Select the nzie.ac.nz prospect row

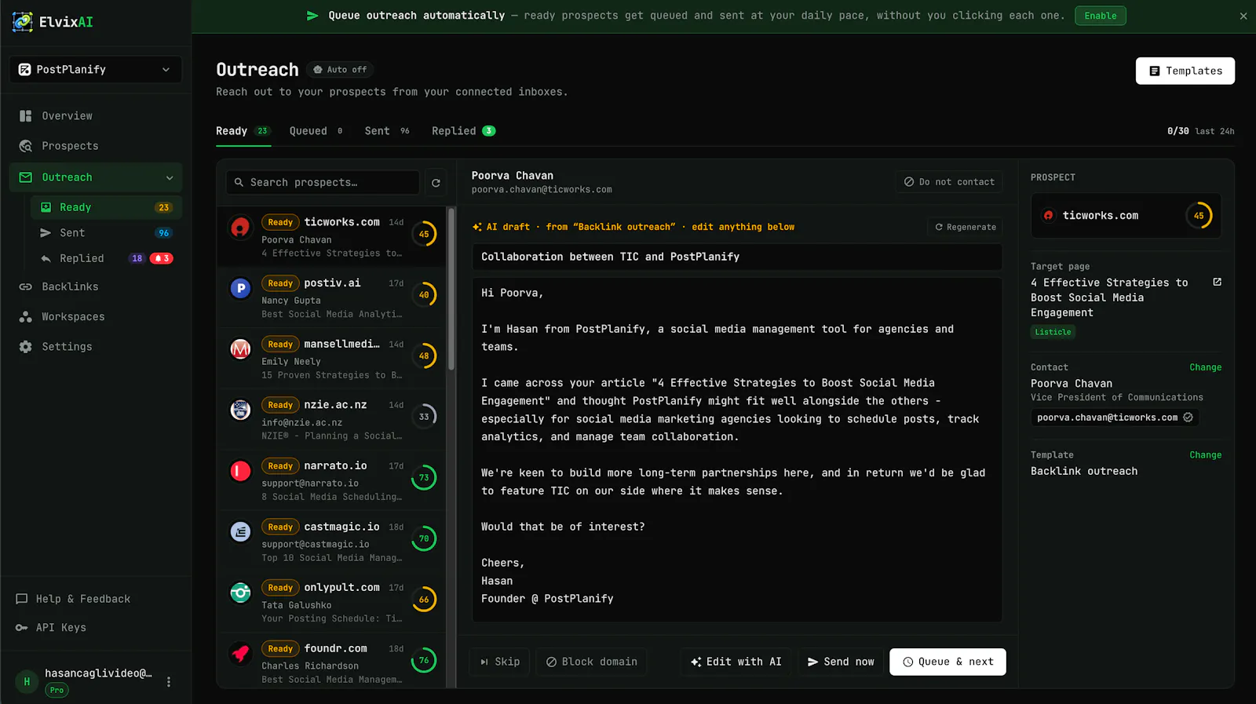[x=331, y=419]
